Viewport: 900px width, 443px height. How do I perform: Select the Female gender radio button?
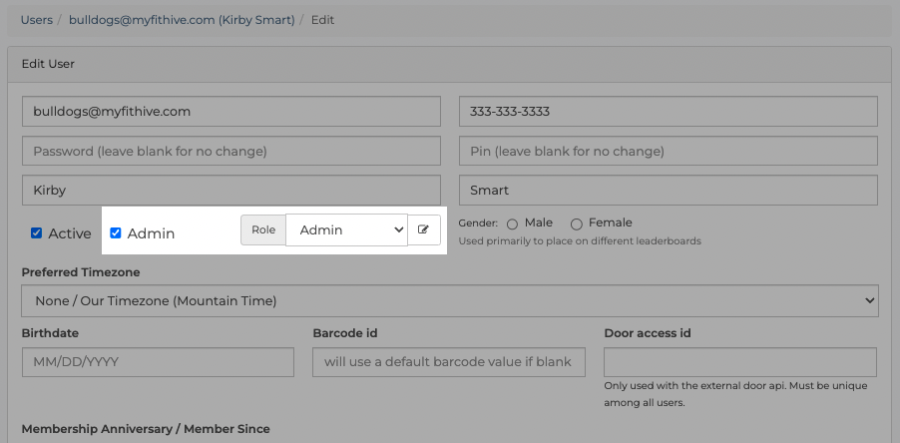[577, 223]
